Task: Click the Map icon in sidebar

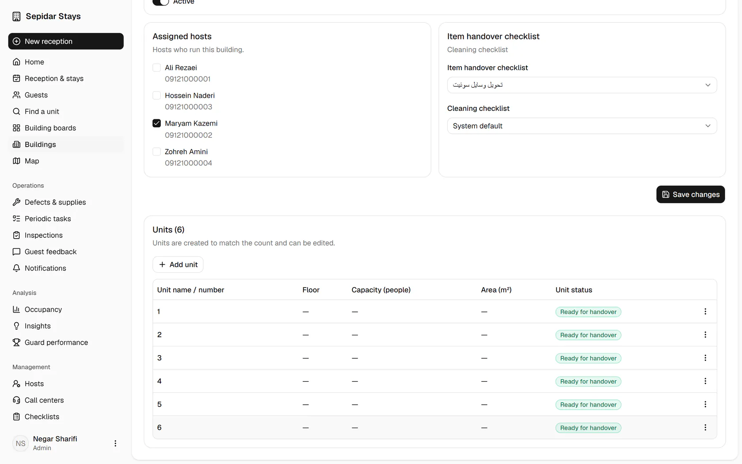Action: point(16,161)
